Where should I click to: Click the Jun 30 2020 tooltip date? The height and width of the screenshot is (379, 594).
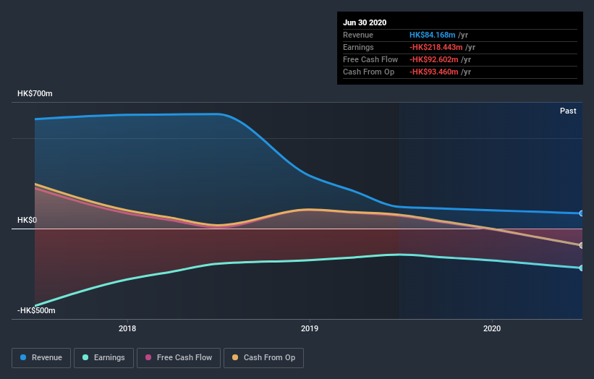[x=365, y=22]
